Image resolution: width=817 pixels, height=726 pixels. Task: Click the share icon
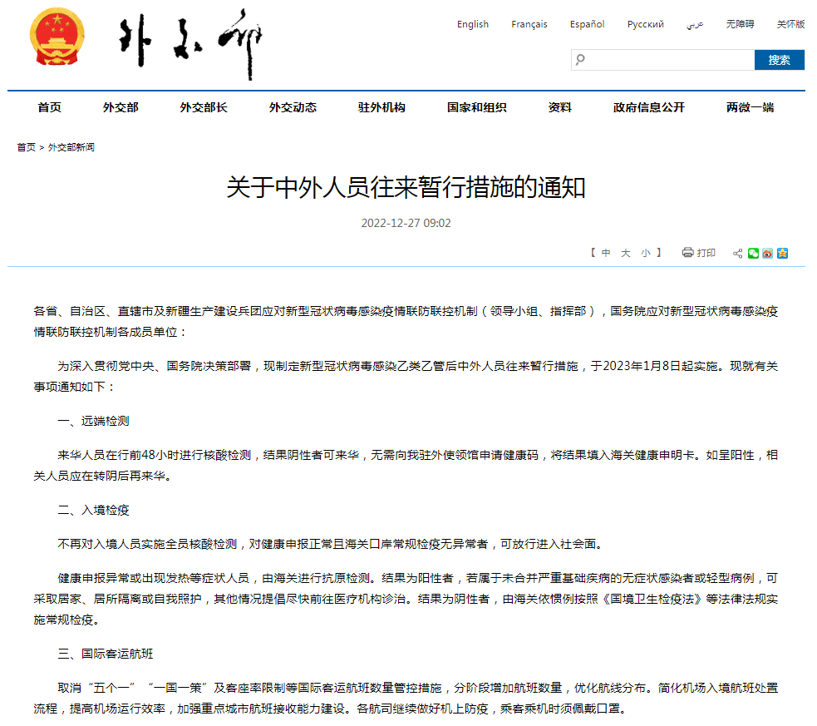coord(737,254)
